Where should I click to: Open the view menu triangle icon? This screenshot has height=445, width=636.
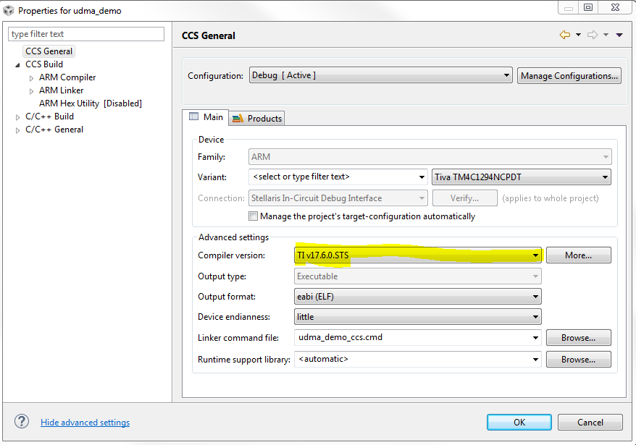pyautogui.click(x=619, y=35)
